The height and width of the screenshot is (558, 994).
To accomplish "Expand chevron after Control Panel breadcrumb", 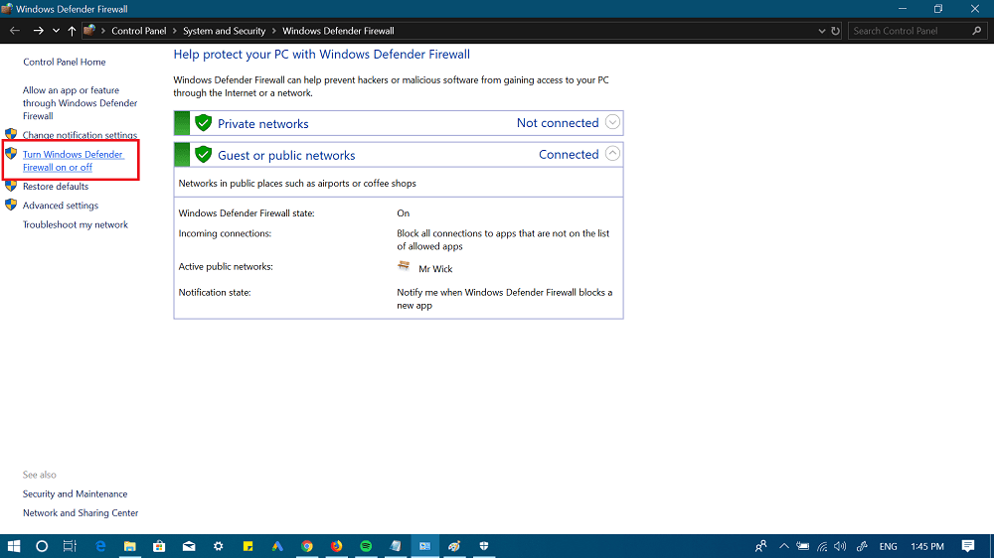I will [x=174, y=31].
